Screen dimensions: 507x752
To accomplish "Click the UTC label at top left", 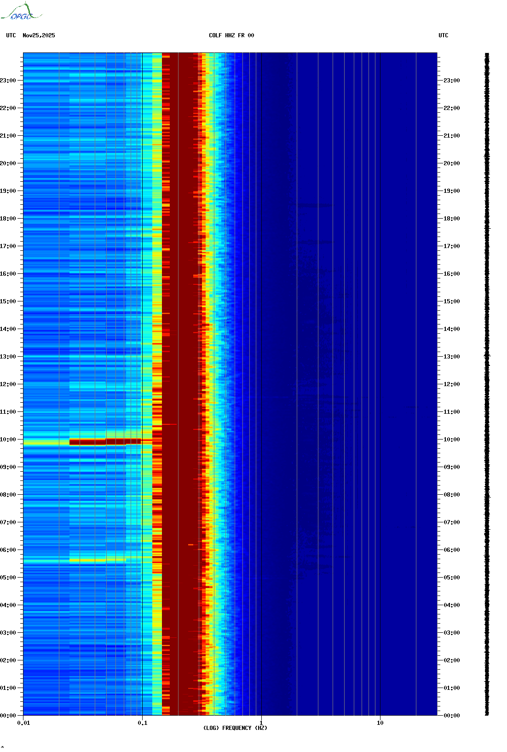I will pos(11,35).
